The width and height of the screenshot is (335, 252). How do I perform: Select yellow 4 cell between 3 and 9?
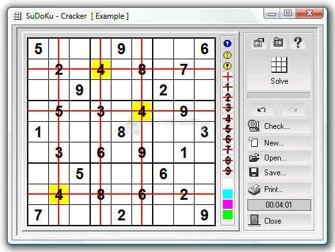pos(142,111)
